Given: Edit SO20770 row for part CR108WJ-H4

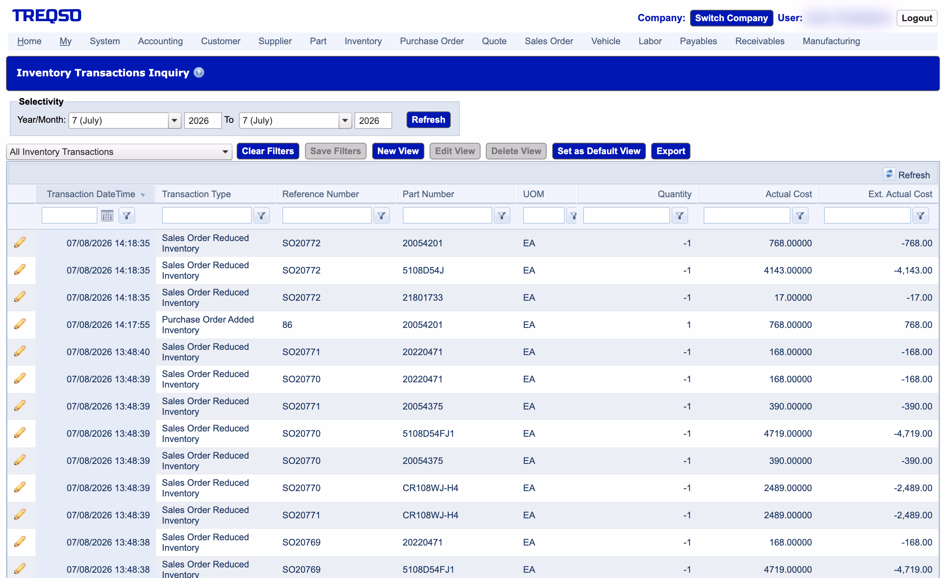Looking at the screenshot, I should pyautogui.click(x=20, y=487).
